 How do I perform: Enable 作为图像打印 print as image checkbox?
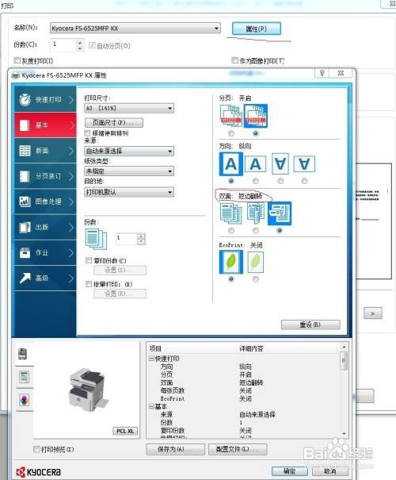point(234,60)
